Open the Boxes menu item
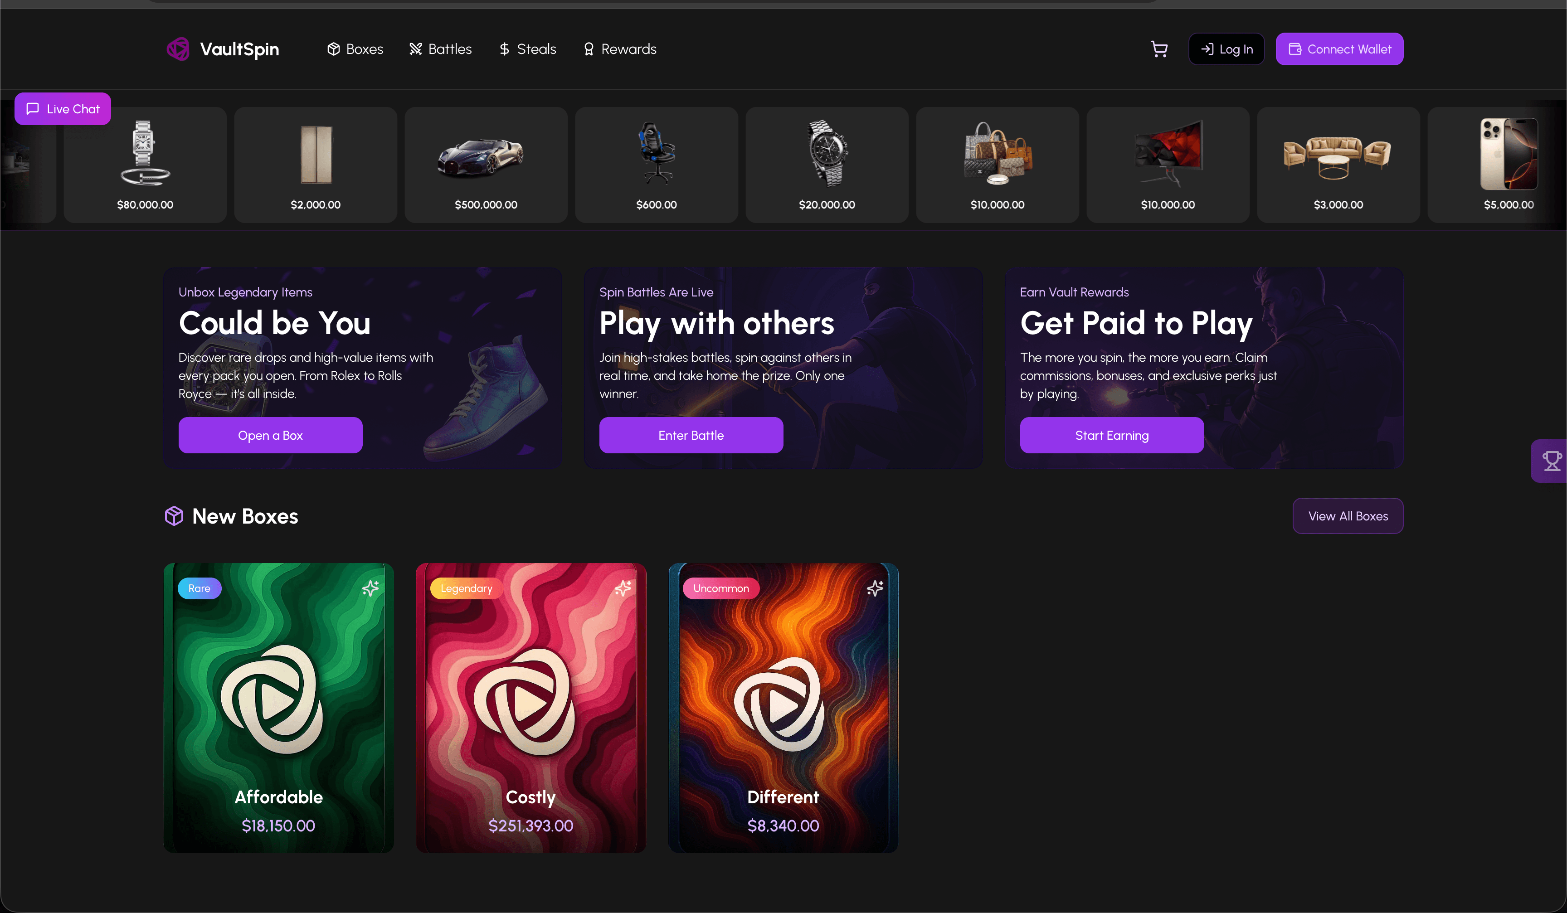Viewport: 1567px width, 913px height. pyautogui.click(x=355, y=49)
